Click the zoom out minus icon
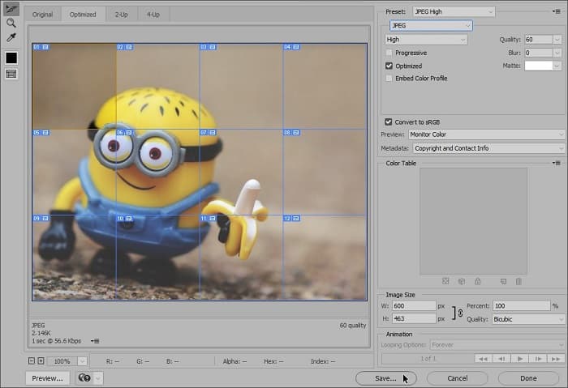Image resolution: width=568 pixels, height=388 pixels. point(32,360)
